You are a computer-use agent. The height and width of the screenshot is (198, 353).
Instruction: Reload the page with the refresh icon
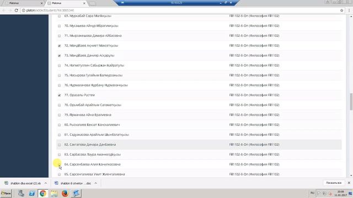pyautogui.click(x=16, y=10)
